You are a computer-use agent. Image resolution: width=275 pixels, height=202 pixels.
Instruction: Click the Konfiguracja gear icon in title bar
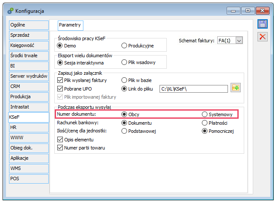tap(10, 11)
